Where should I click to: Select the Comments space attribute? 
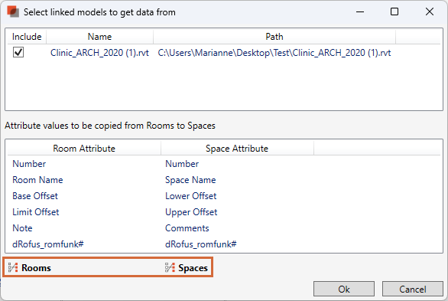coord(187,228)
